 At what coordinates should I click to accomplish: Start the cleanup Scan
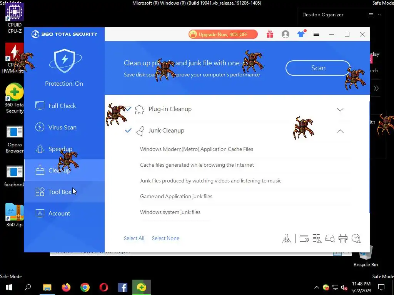click(318, 68)
